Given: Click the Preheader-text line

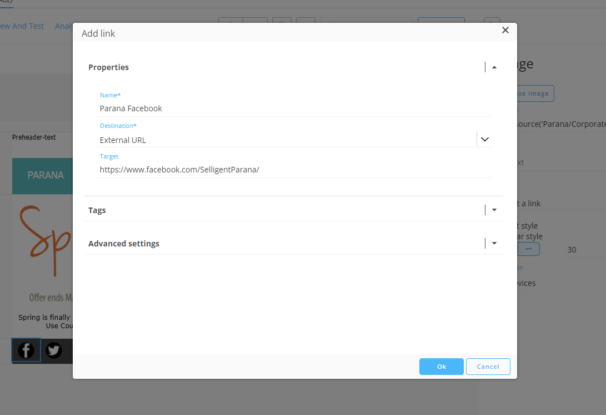Looking at the screenshot, I should (34, 137).
